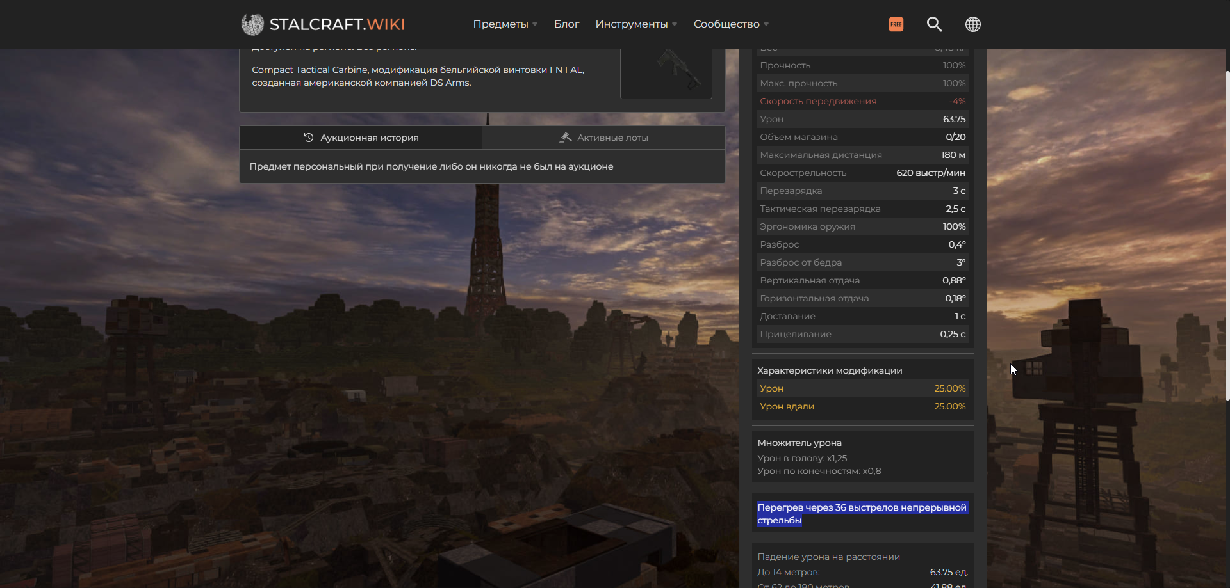Screen dimensions: 1230x588
Task: Click the highlighted Перегрев через 36 выстрелов text
Action: point(862,514)
